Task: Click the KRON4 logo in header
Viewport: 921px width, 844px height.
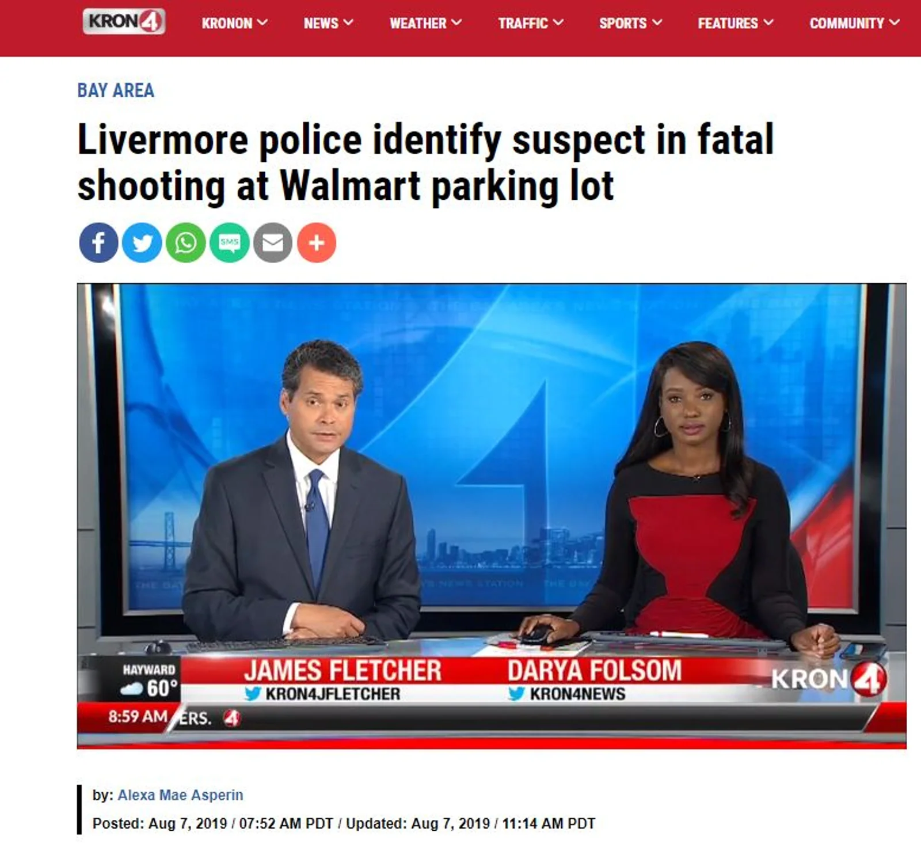Action: [124, 22]
